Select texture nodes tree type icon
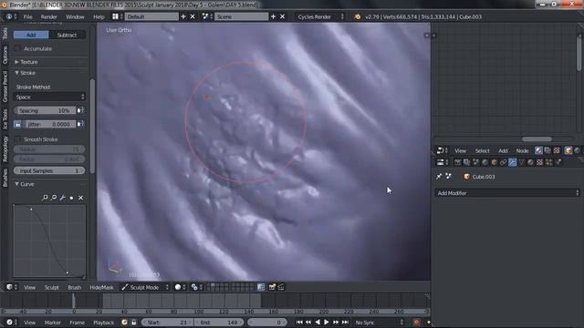Viewport: 584px width, 328px height. tap(557, 150)
